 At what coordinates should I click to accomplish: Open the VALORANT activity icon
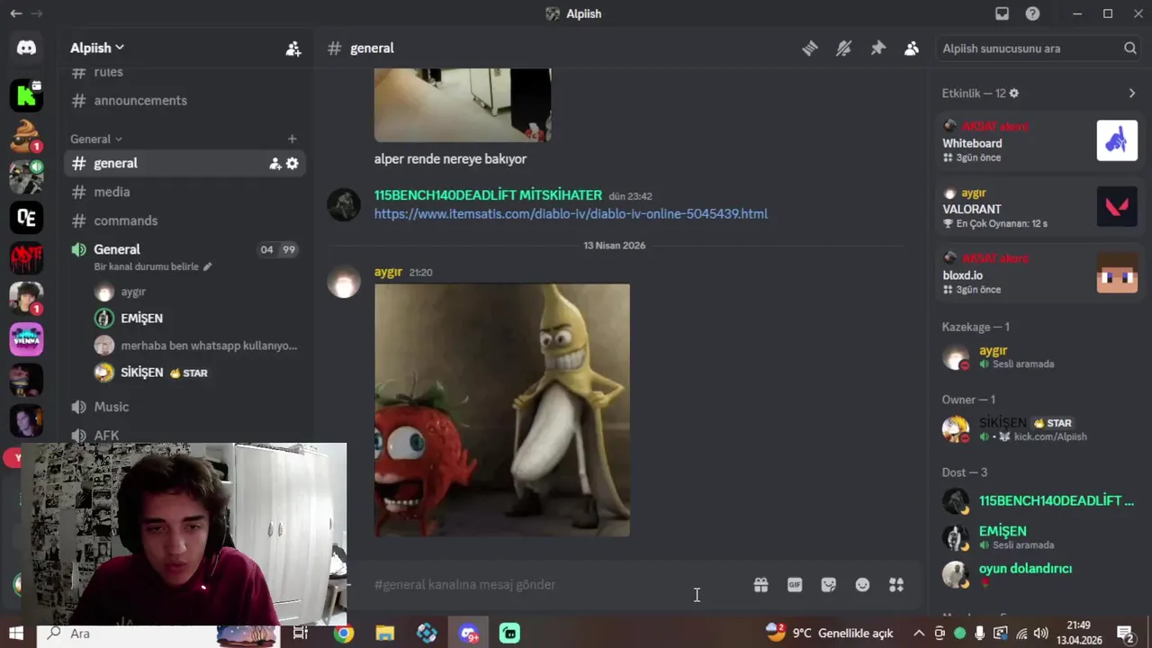pyautogui.click(x=1117, y=207)
